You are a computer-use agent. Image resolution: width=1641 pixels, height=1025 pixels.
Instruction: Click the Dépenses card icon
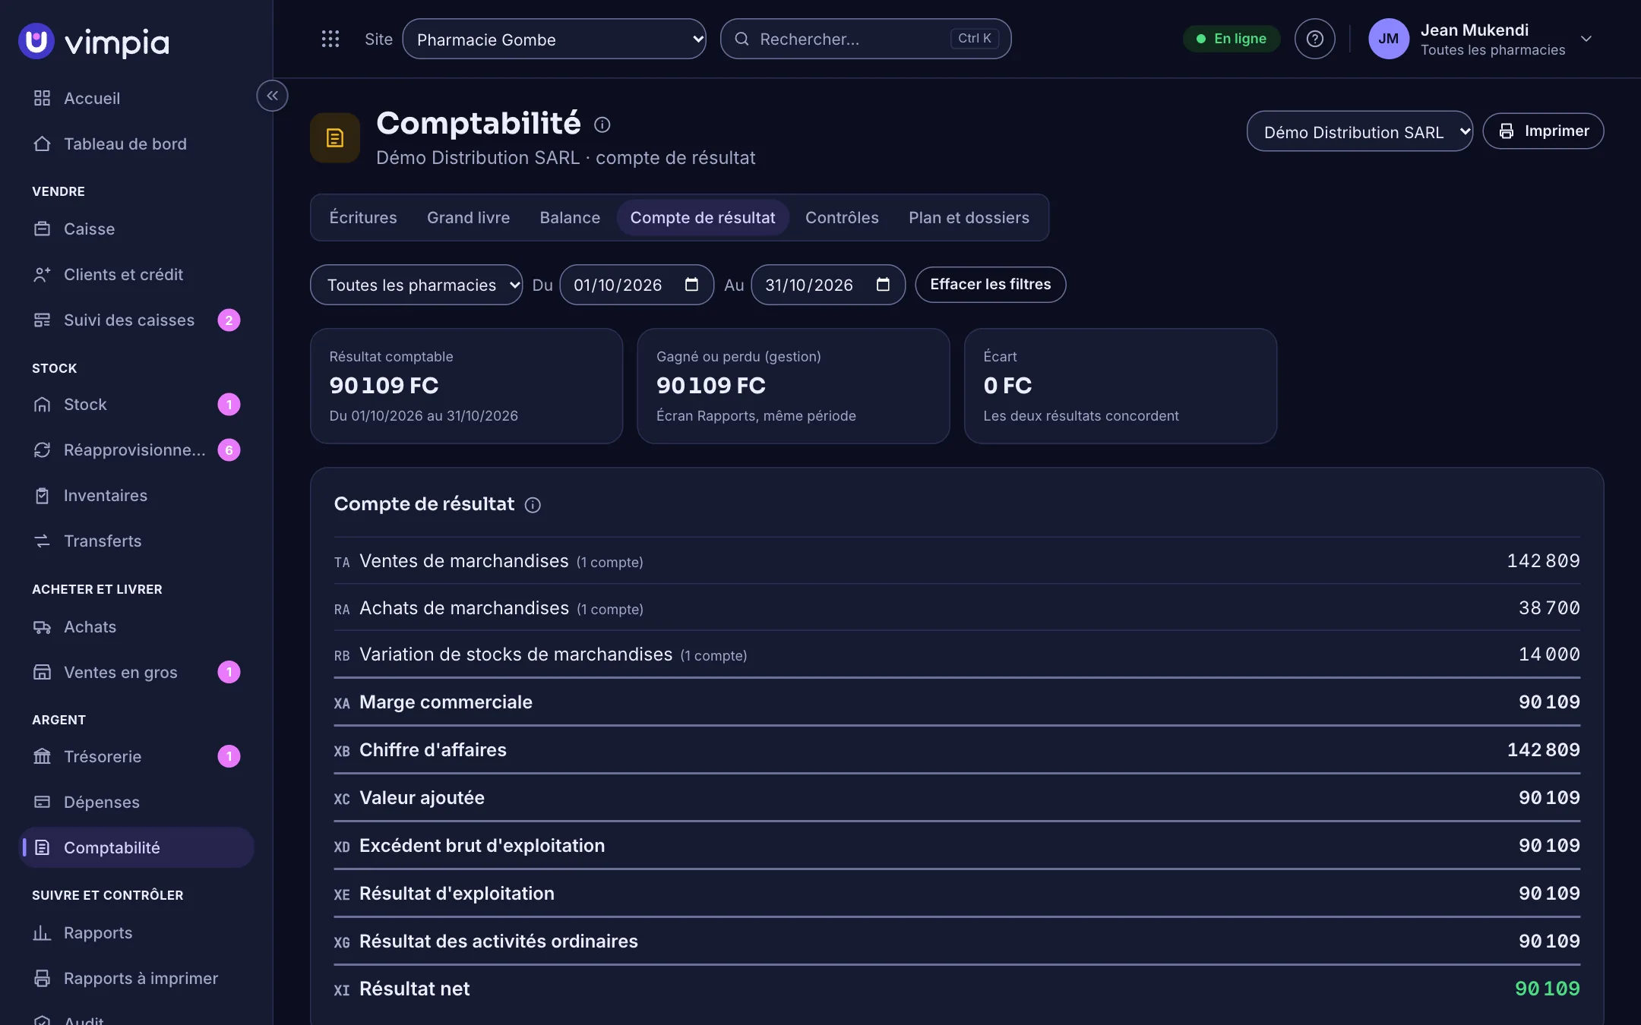(43, 802)
